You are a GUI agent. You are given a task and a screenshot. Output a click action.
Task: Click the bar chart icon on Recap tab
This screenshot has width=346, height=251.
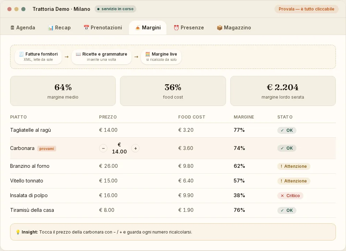[51, 28]
